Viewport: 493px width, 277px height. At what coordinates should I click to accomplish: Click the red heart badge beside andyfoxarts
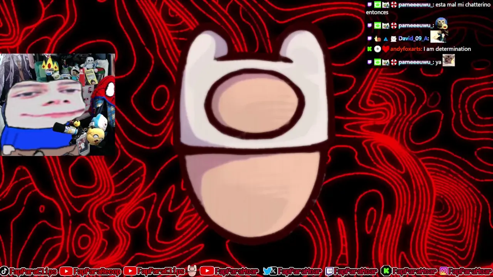point(386,49)
